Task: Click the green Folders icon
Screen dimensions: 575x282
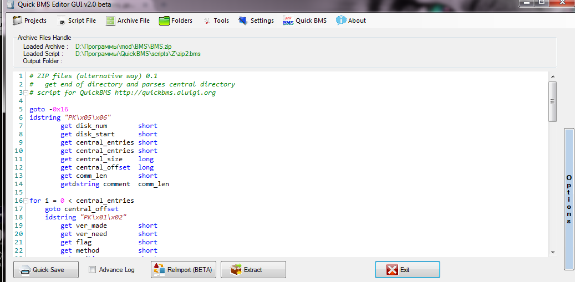Action: click(x=164, y=21)
